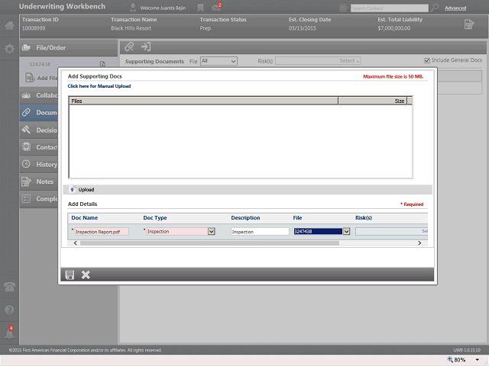Click the Size column header
Viewport: 489px width, 366px height.
pyautogui.click(x=373, y=101)
